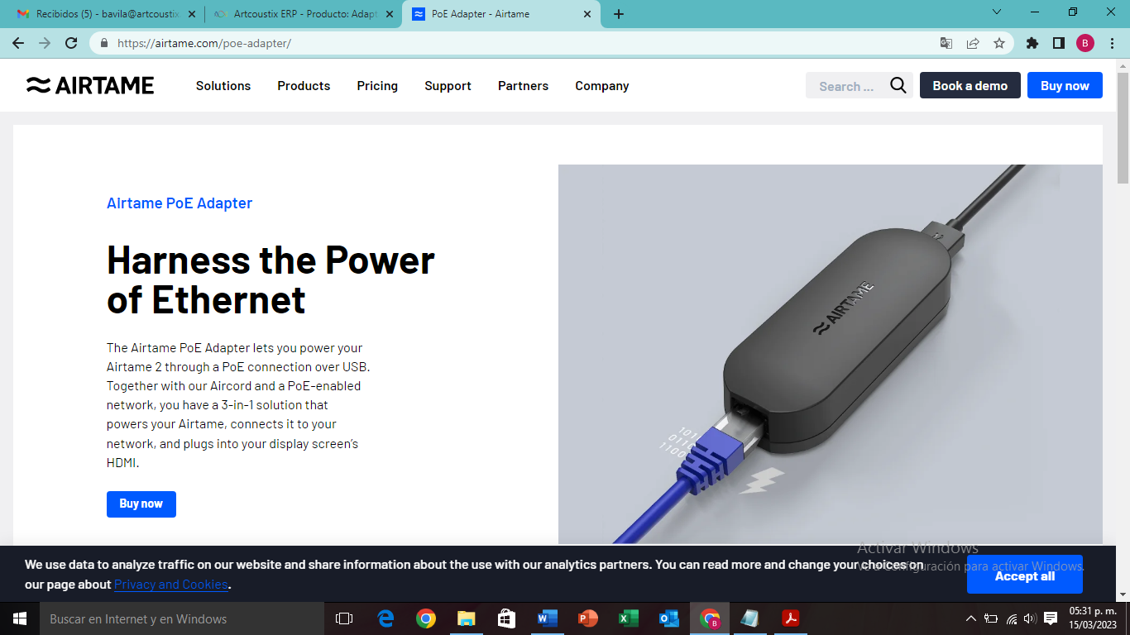This screenshot has height=635, width=1130.
Task: Expand the Products menu
Action: (304, 86)
